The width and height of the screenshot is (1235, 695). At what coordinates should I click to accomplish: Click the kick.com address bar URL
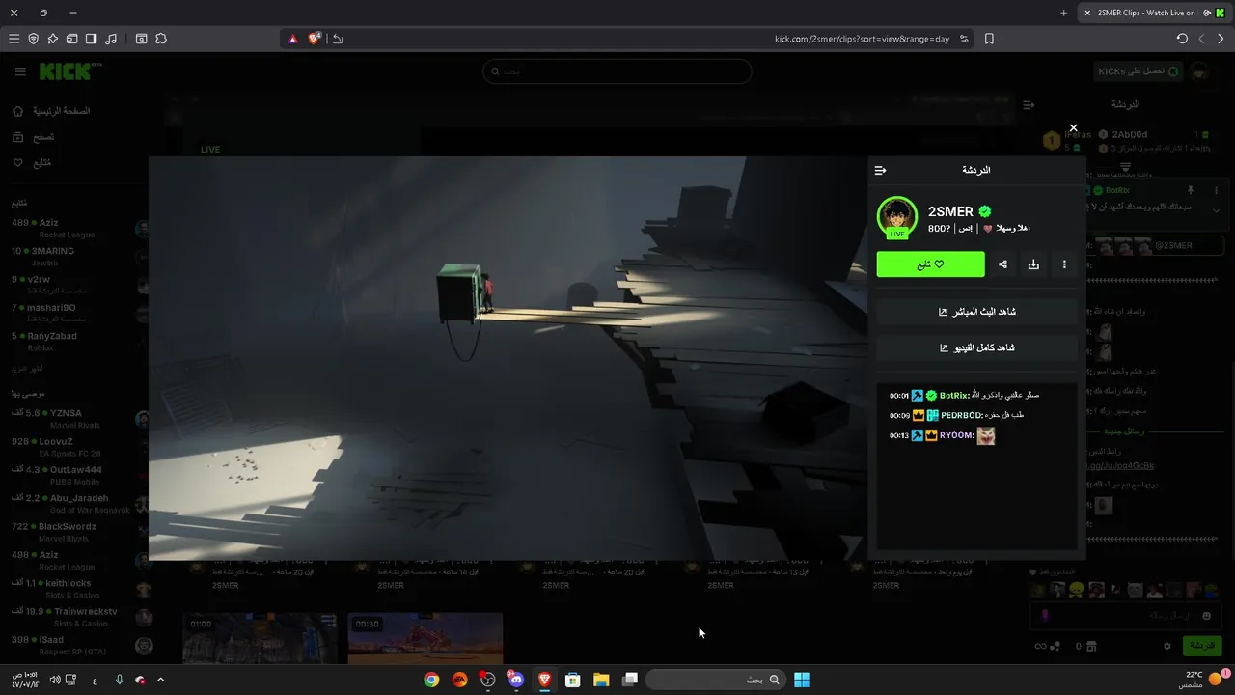[862, 39]
